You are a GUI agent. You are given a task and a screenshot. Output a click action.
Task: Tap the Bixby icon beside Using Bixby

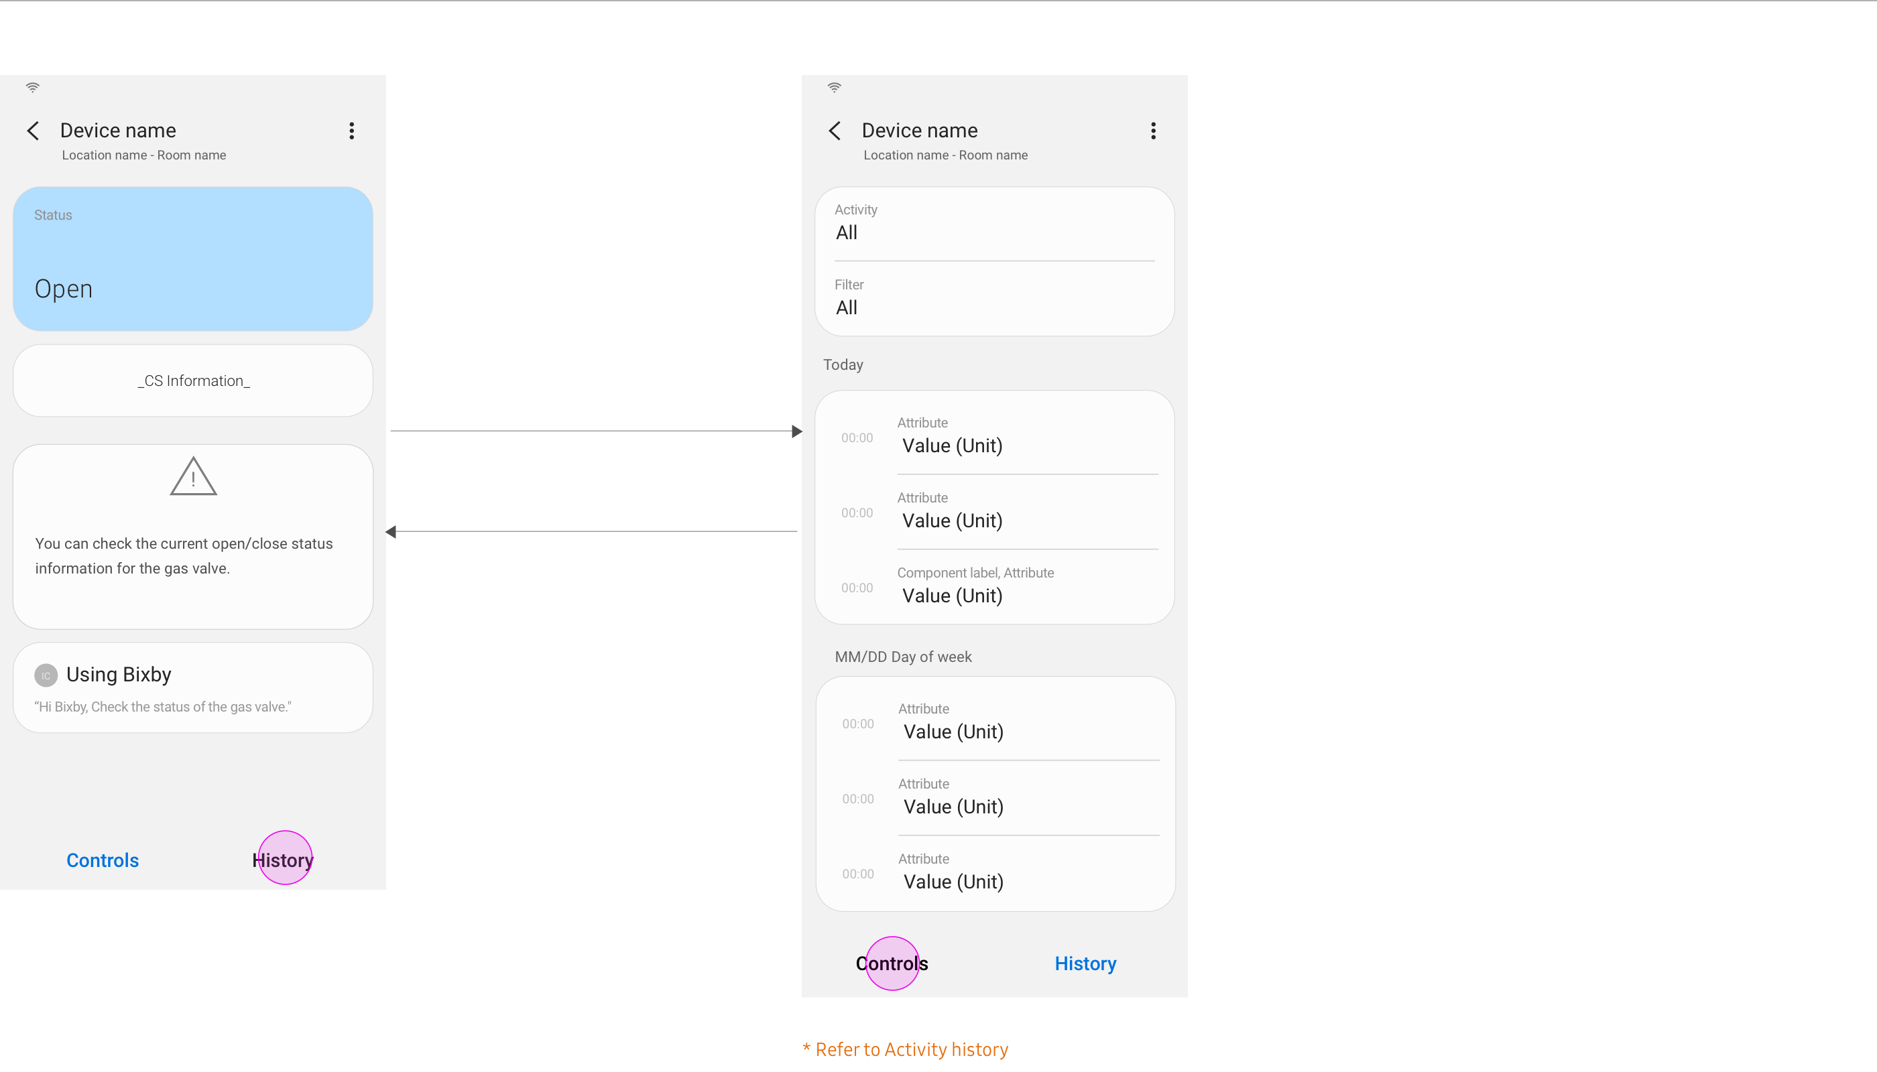point(46,675)
